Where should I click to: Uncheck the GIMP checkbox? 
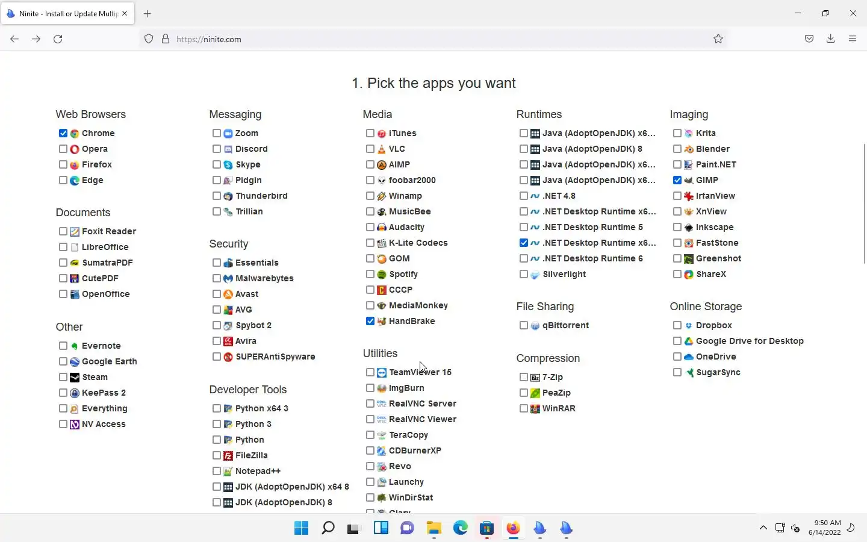(x=677, y=180)
